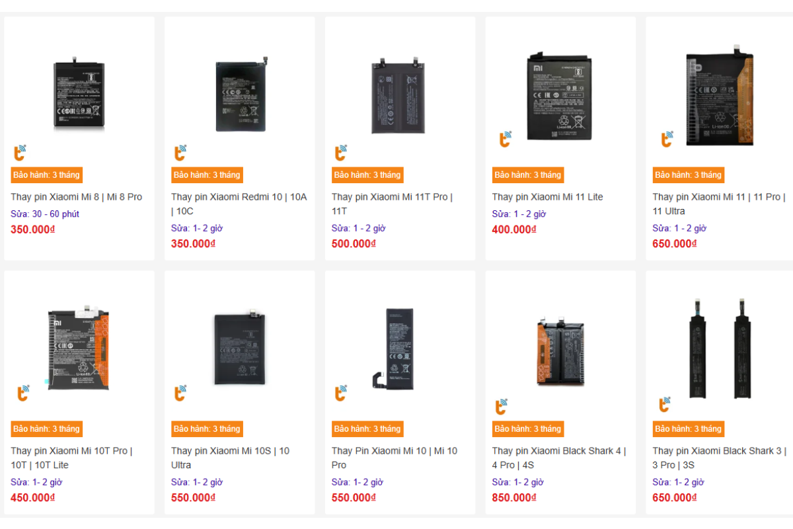The height and width of the screenshot is (529, 793).
Task: Open the Thay pin Xiaomi Mi 11T Pro link
Action: (393, 196)
